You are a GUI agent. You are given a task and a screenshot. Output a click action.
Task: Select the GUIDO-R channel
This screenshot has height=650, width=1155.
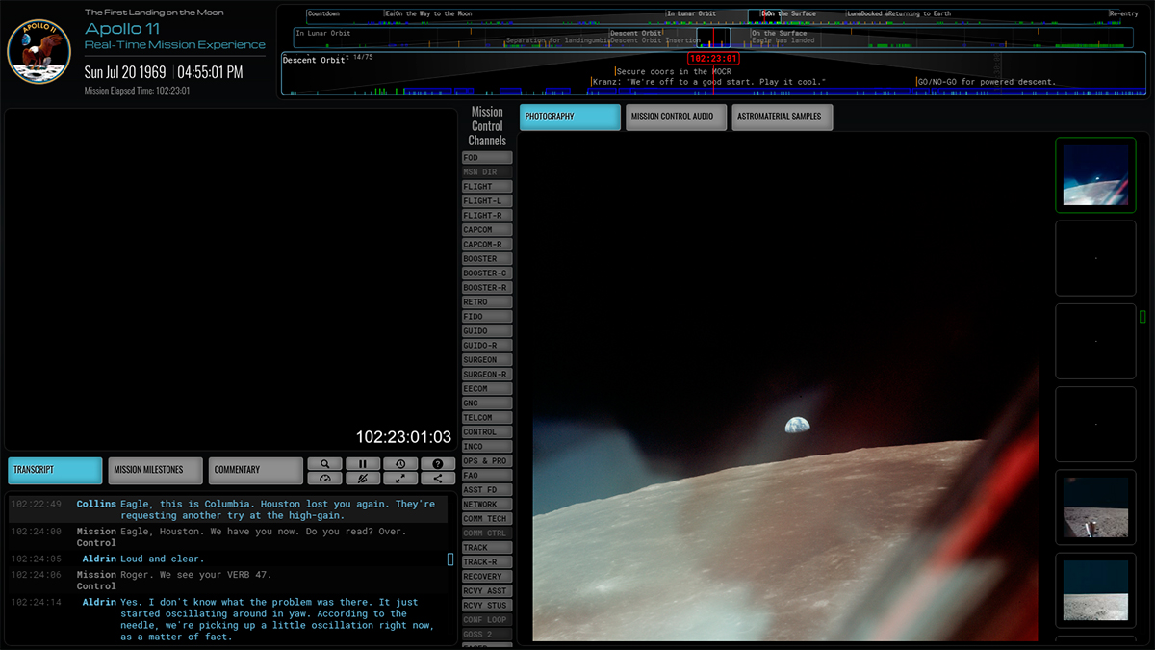(487, 346)
